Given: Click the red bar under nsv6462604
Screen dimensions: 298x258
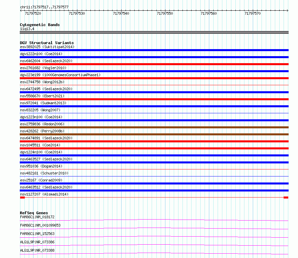Looking at the screenshot, I should (154, 64).
